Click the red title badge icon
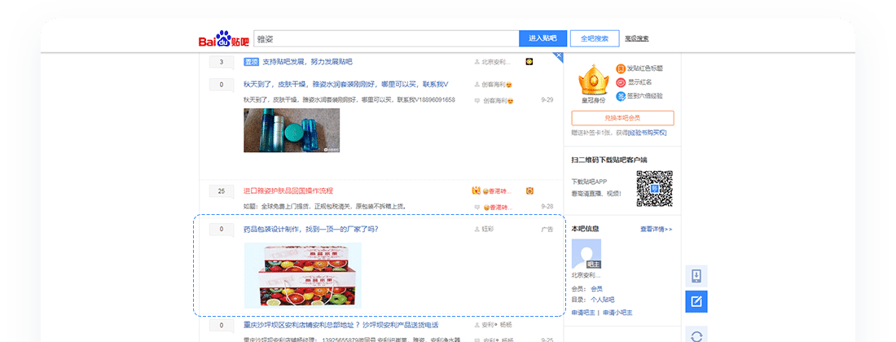 coord(621,68)
